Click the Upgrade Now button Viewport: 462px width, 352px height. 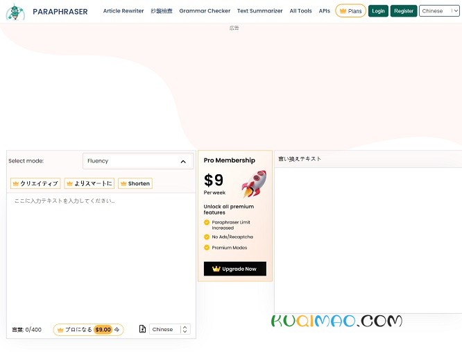coord(235,269)
